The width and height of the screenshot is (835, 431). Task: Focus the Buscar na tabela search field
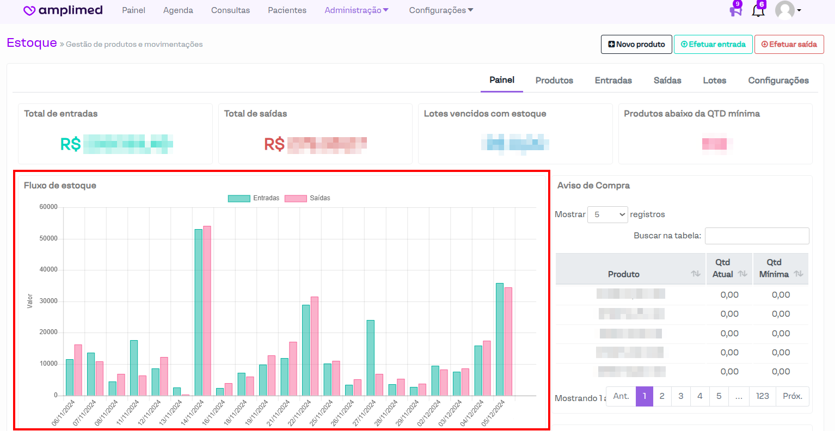757,236
